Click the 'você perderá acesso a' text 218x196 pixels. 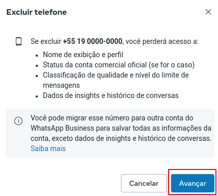click(x=162, y=41)
